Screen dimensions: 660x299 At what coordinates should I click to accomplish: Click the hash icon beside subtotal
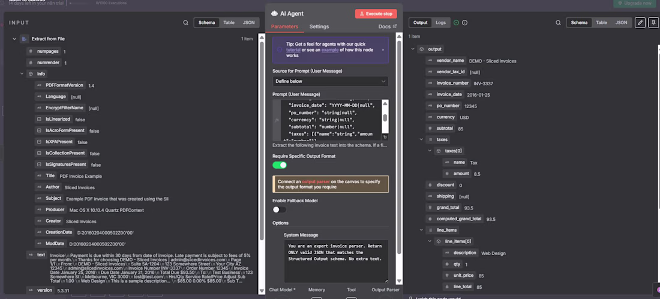(430, 128)
